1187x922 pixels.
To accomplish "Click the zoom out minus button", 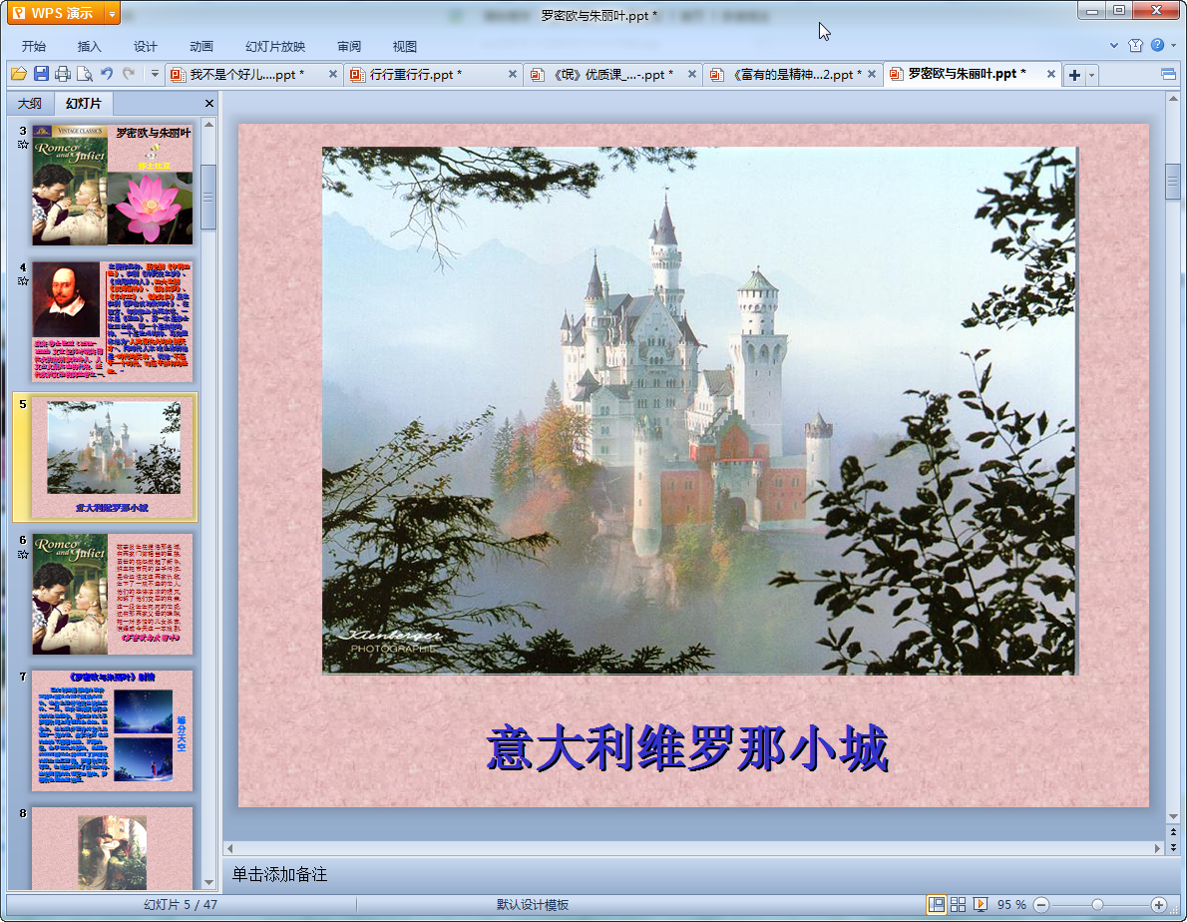I will (1041, 905).
